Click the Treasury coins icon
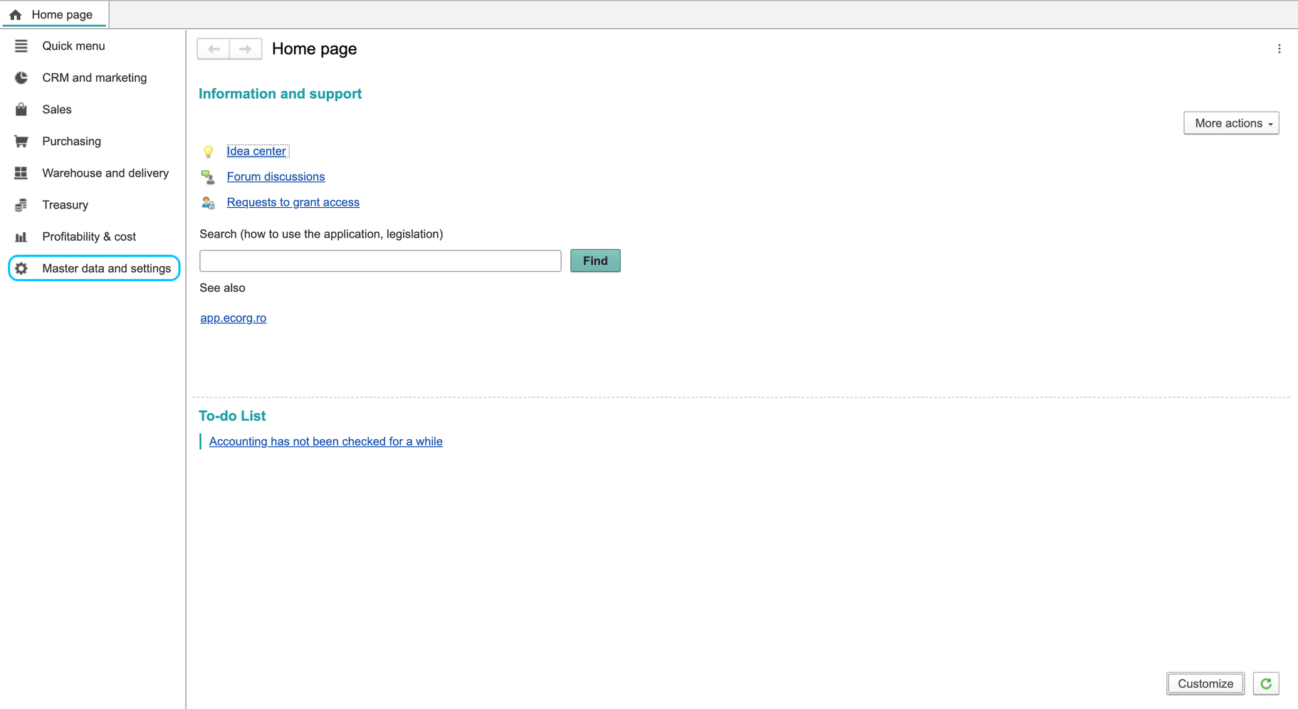 21,205
